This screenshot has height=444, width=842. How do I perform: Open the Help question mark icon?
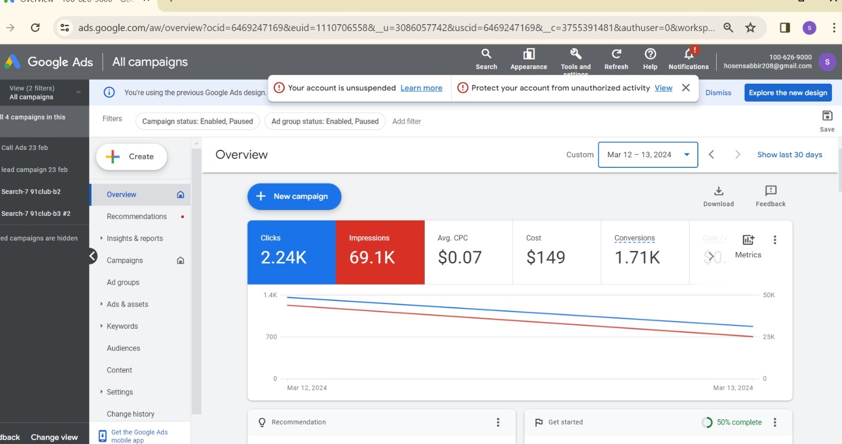click(650, 54)
